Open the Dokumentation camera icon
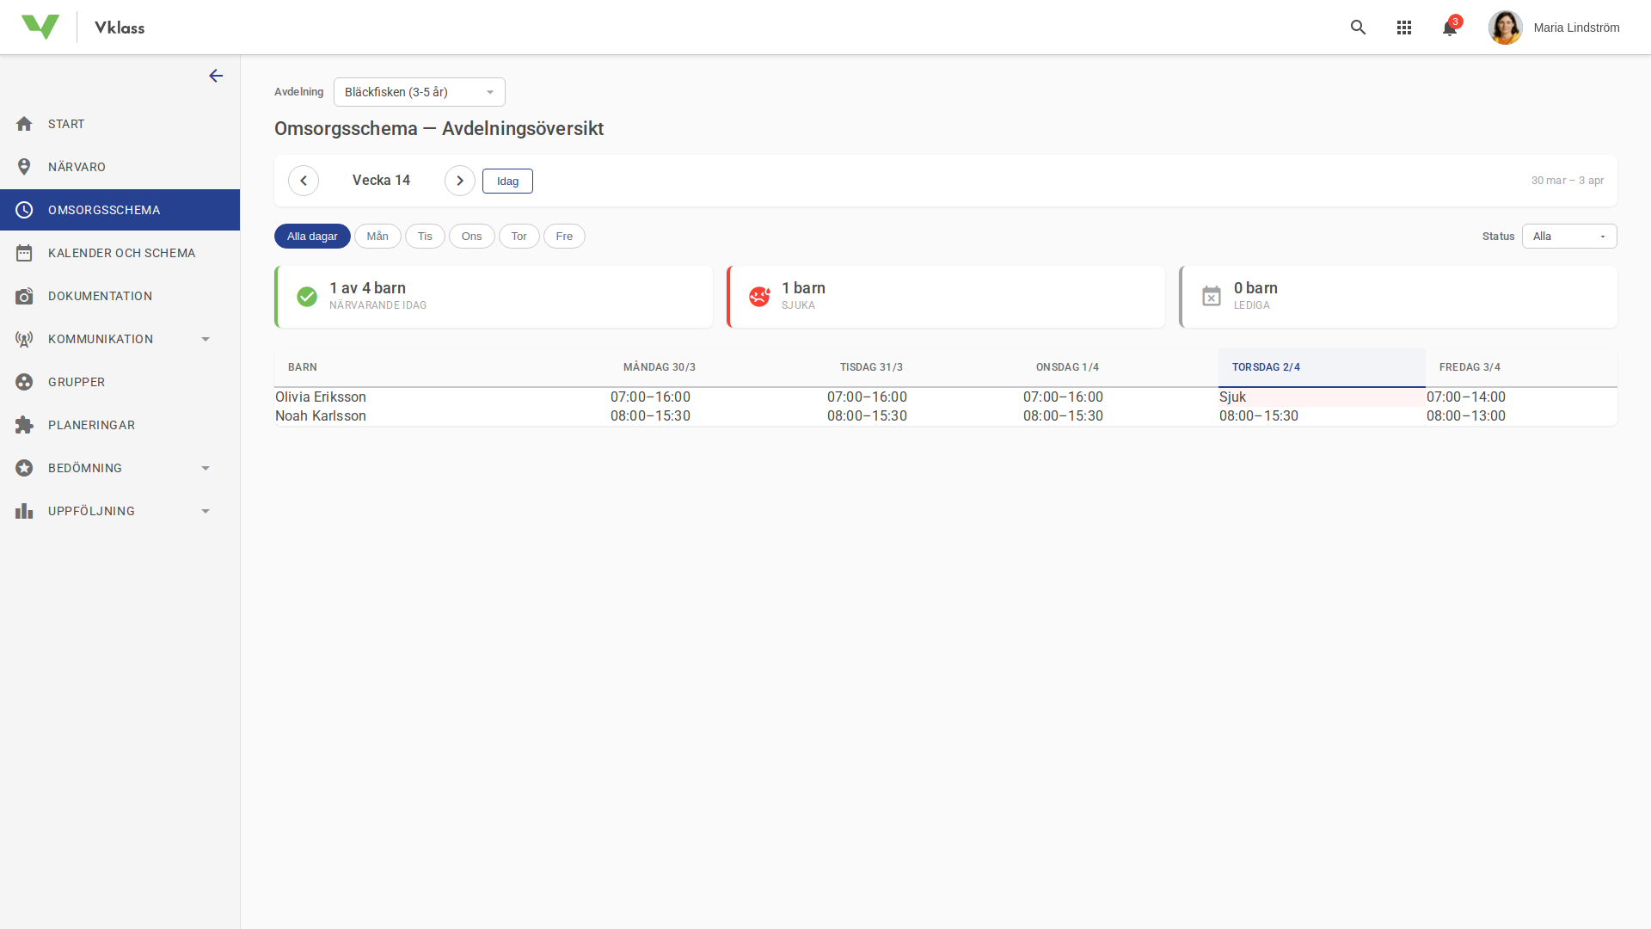This screenshot has width=1651, height=929. 24,296
